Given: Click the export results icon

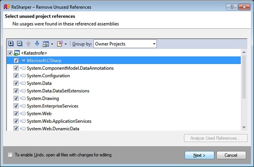Looking at the screenshot, I should tap(60, 44).
